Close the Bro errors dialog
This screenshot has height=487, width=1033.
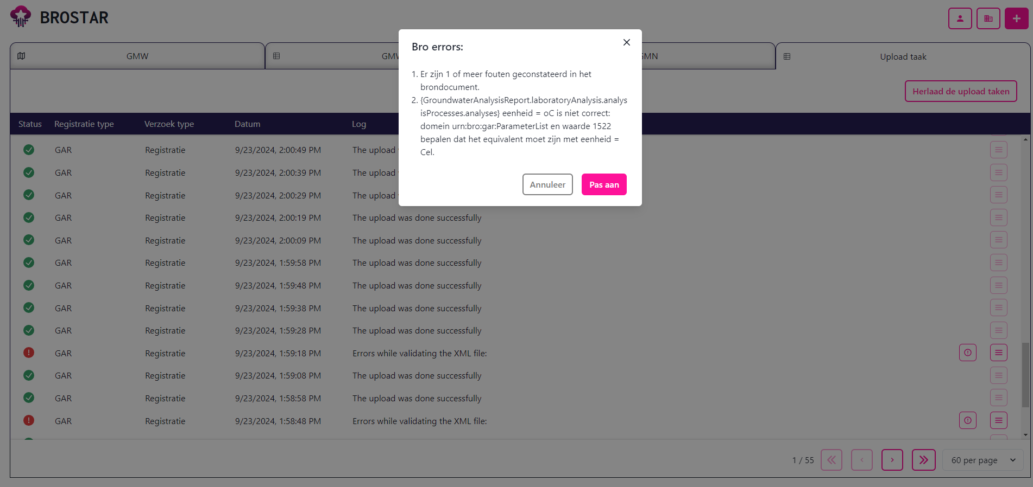[627, 42]
